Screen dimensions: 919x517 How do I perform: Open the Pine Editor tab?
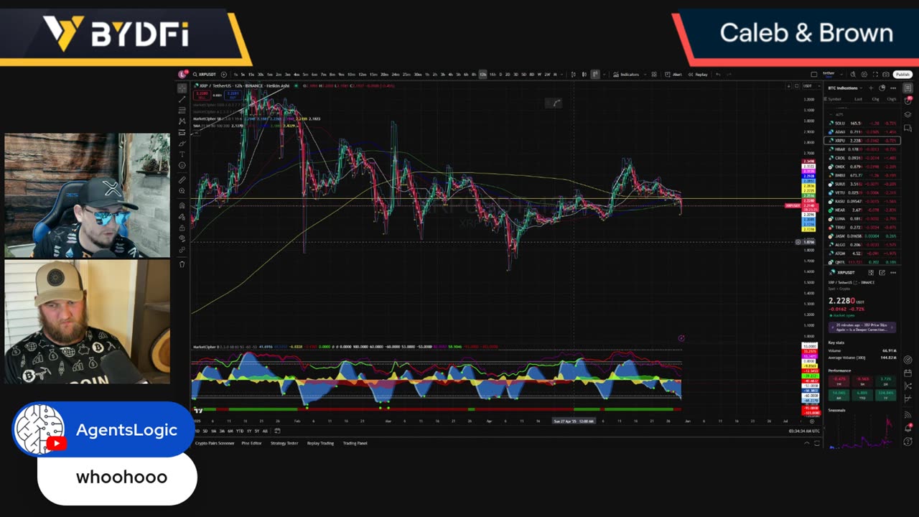[x=251, y=443]
